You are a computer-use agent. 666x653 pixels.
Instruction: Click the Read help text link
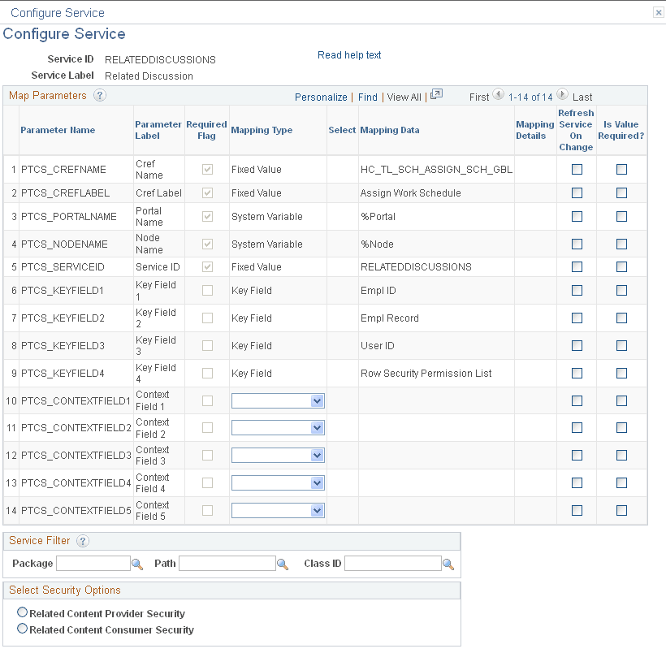349,54
